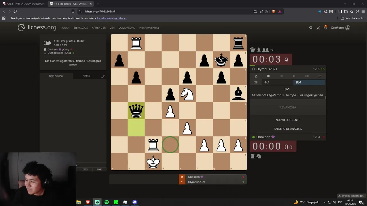Click the voice call phone icon
Viewport: 367px width, 206px height.
point(103,76)
